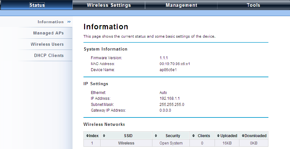Click the Wireless SSID table entry
The height and width of the screenshot is (149, 290).
tap(126, 143)
